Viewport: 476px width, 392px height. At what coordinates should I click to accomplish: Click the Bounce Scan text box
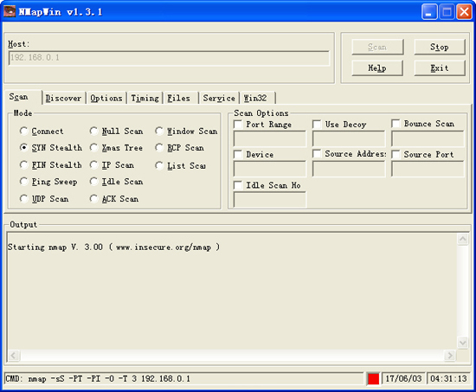[x=428, y=138]
